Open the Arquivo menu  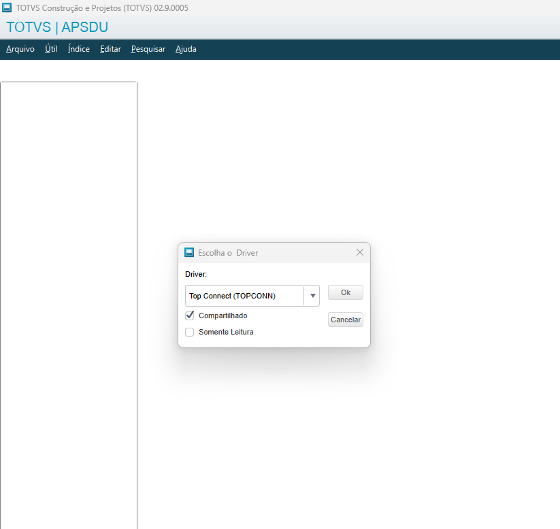20,49
